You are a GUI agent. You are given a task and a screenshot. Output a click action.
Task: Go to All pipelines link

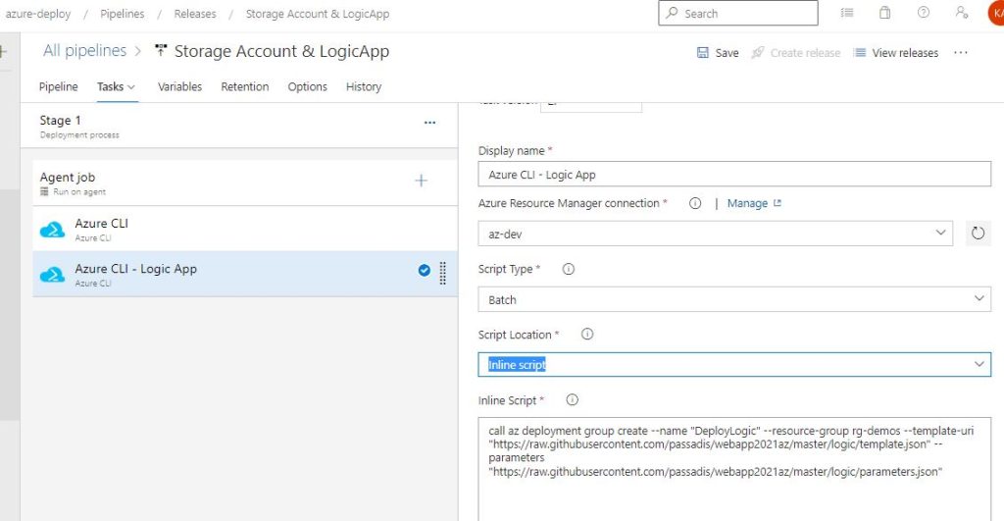(x=84, y=51)
